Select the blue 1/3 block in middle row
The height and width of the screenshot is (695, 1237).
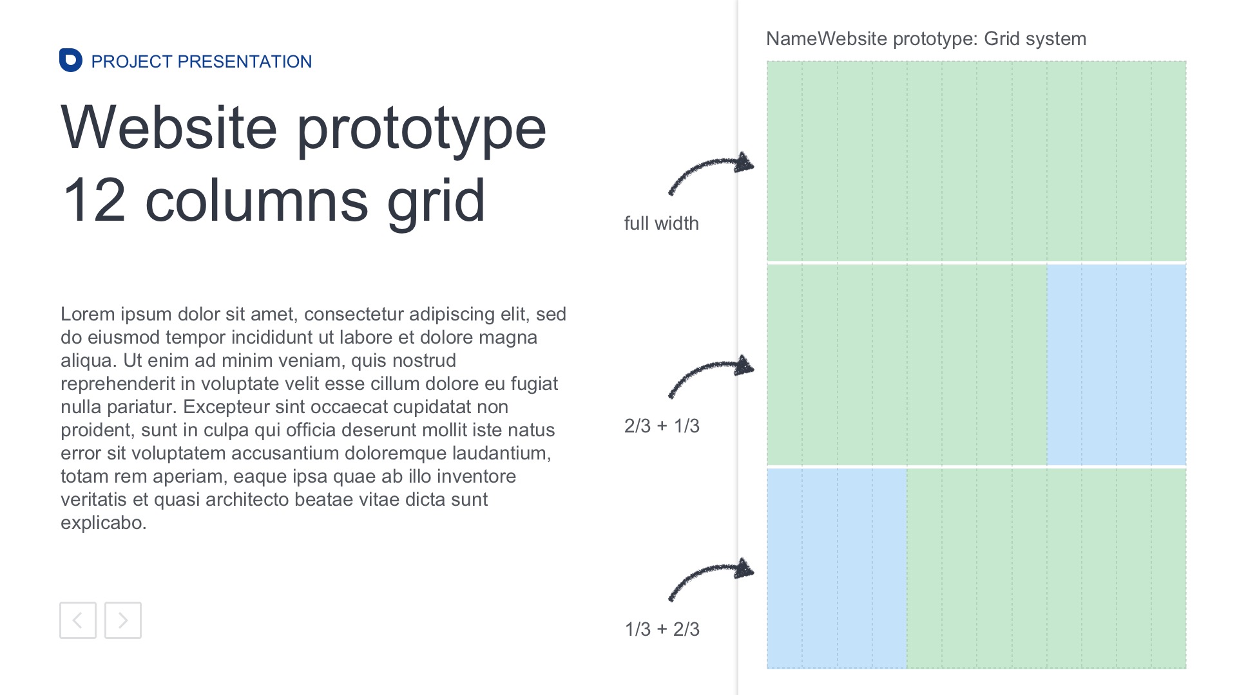1116,365
